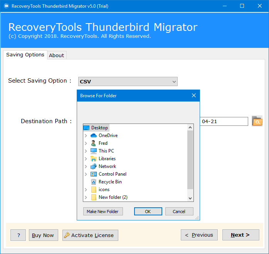269x254 pixels.
Task: Click the Desktop icon in folder tree
Action: click(86, 128)
